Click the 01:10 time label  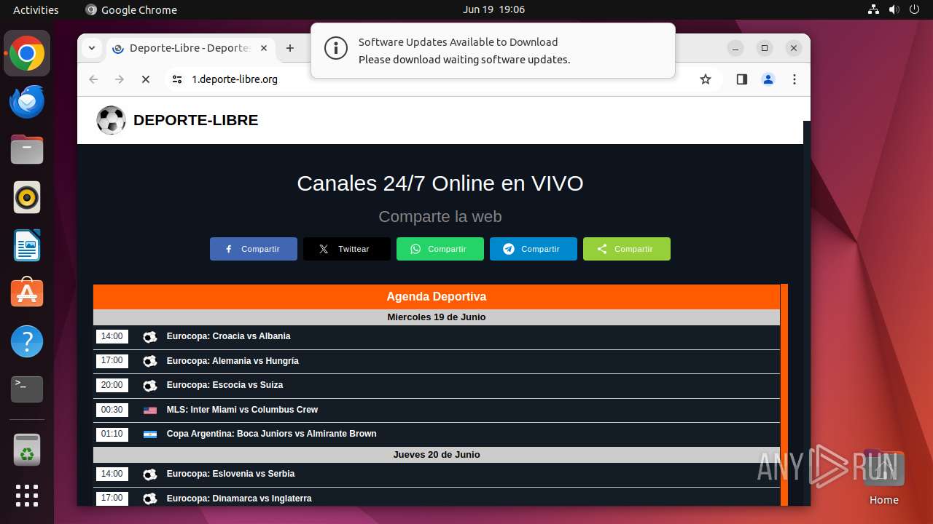click(112, 434)
